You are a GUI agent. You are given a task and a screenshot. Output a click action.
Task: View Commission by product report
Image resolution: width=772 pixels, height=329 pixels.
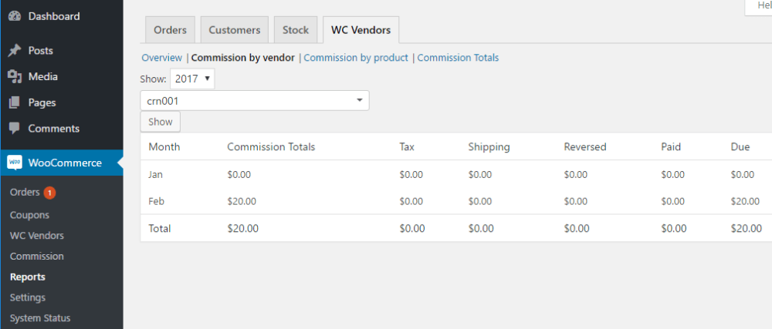coord(356,58)
